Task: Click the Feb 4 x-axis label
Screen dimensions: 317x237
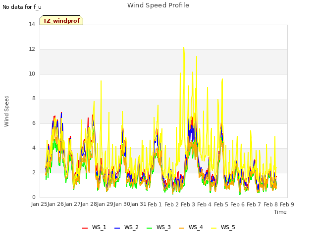Action: point(205,204)
